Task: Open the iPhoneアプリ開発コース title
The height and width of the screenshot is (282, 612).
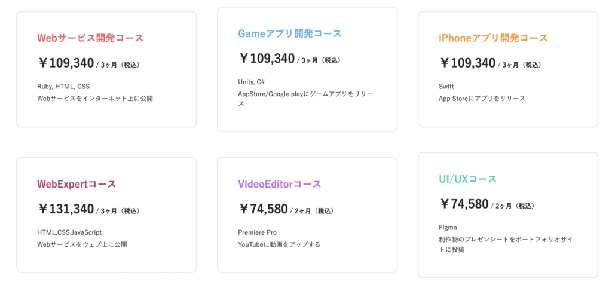Action: coord(493,38)
